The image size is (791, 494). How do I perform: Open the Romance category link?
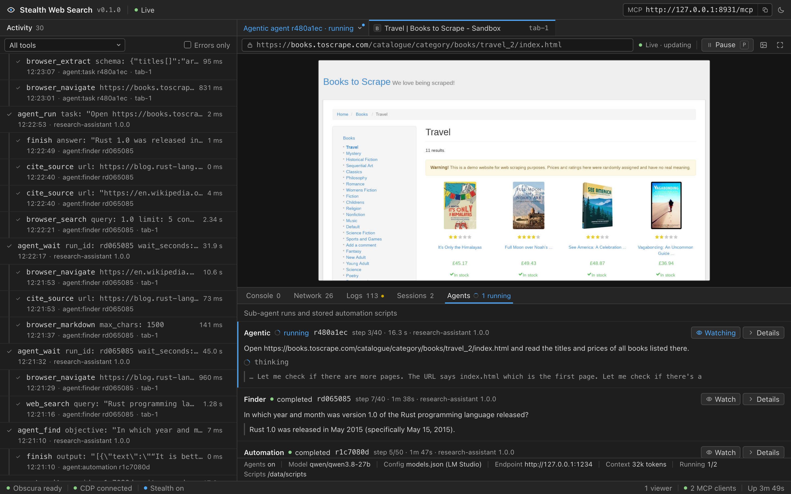(355, 184)
